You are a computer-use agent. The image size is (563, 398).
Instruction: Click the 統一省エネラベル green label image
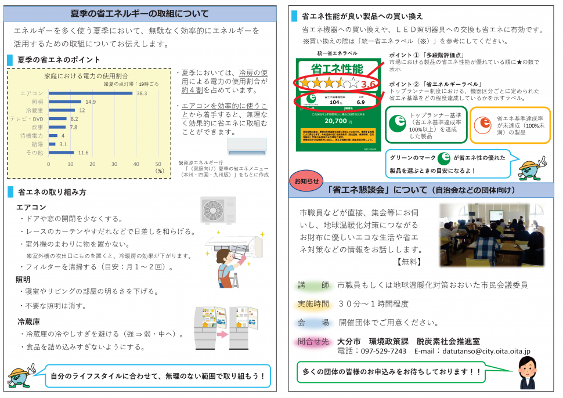point(338,104)
